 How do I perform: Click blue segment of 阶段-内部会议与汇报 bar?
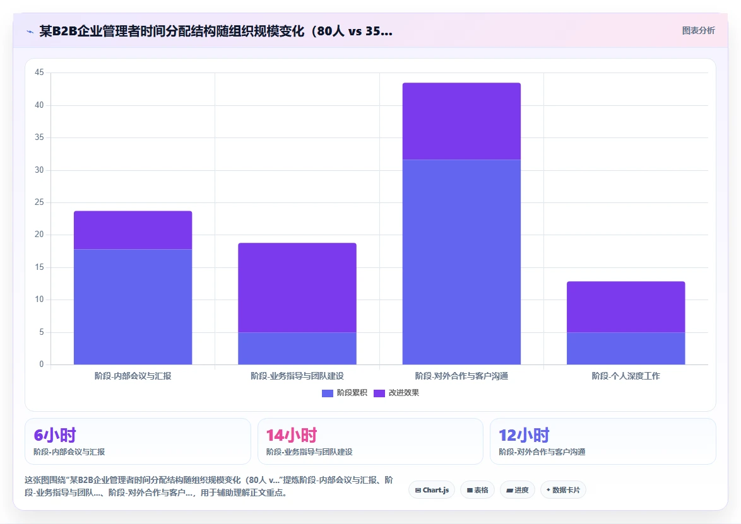click(x=133, y=307)
